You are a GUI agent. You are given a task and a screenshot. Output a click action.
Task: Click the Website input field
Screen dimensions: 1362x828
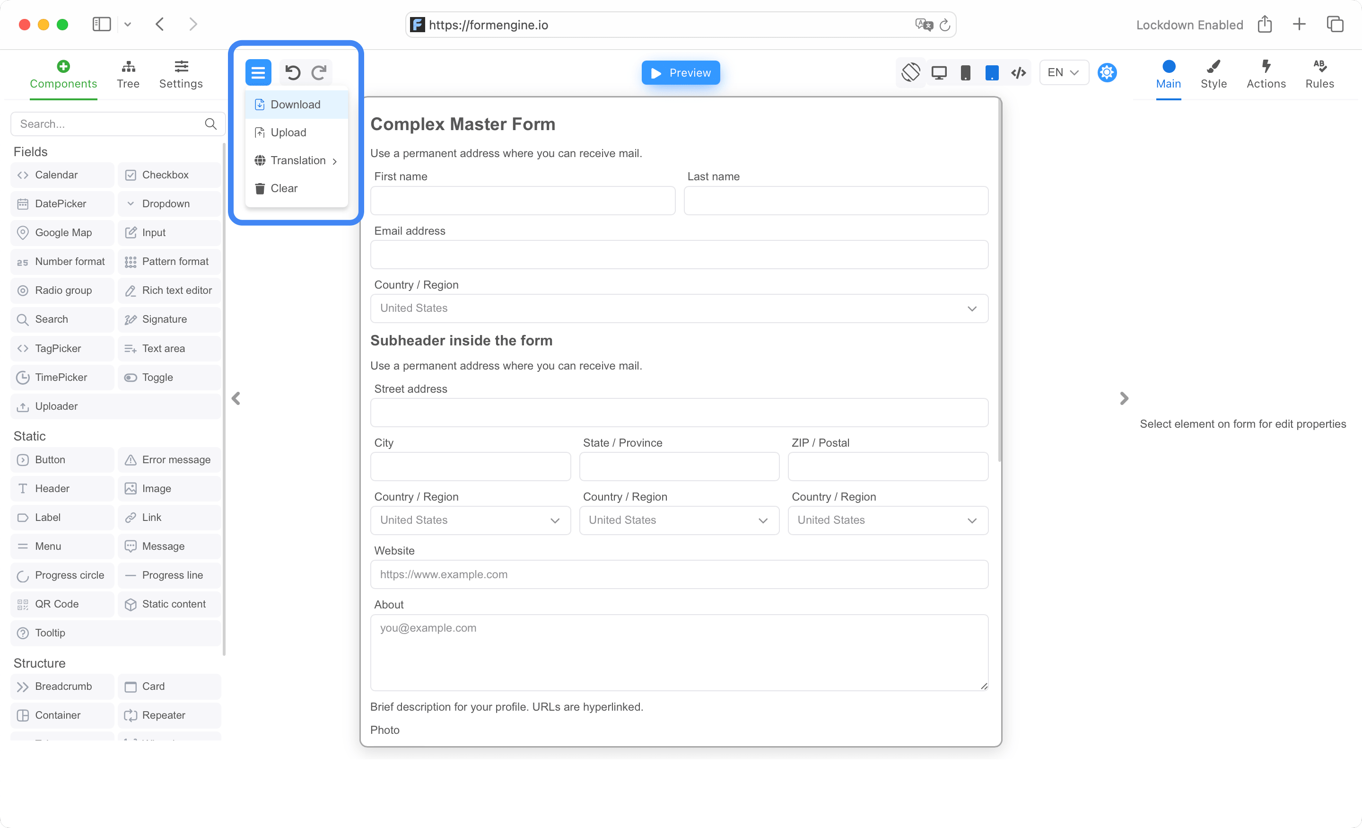pos(679,574)
